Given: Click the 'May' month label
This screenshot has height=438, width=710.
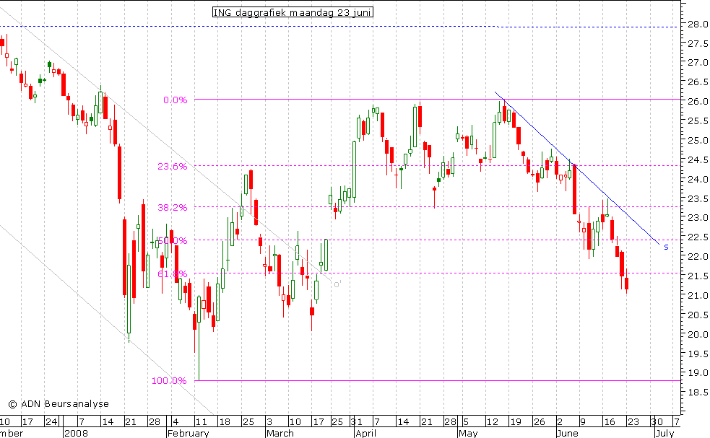Looking at the screenshot, I should point(468,433).
